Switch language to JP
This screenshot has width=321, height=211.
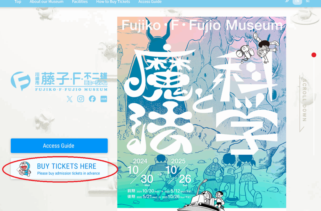tap(287, 2)
